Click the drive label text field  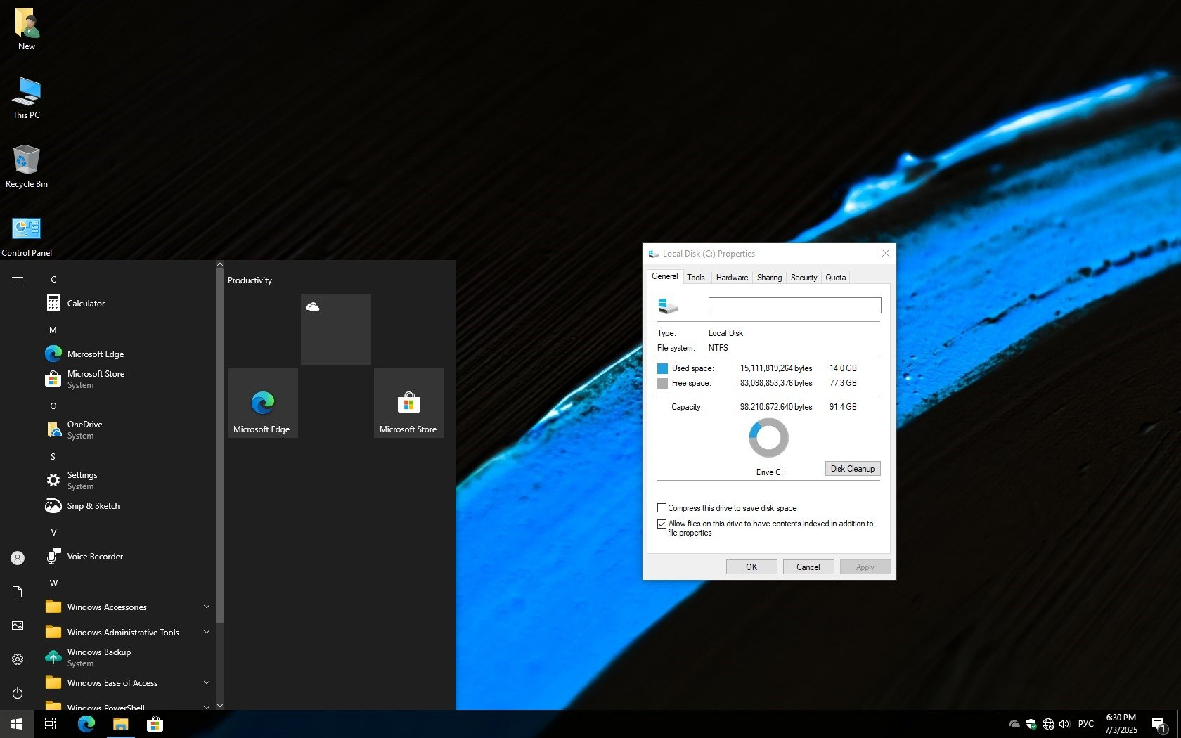(x=794, y=305)
